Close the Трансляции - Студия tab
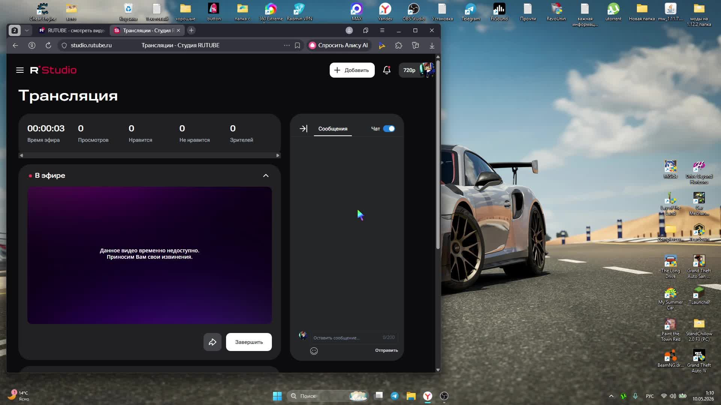The width and height of the screenshot is (721, 405). coord(178,30)
